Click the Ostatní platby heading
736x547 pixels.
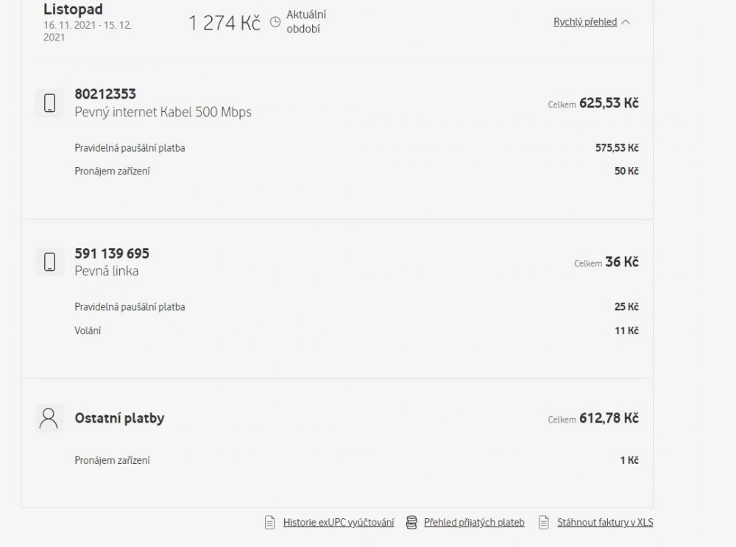[x=119, y=418]
